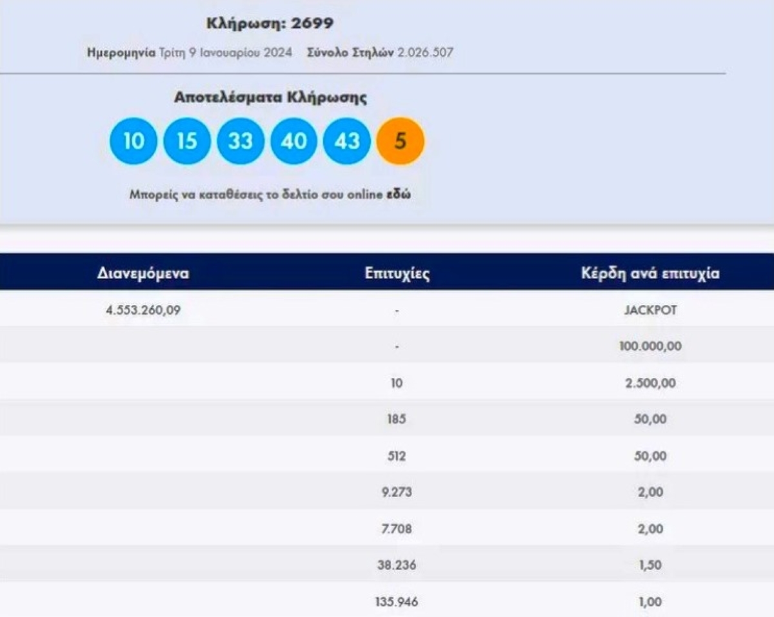Select the 38.236 successes cell
Image resolution: width=774 pixels, height=617 pixels.
[x=396, y=565]
